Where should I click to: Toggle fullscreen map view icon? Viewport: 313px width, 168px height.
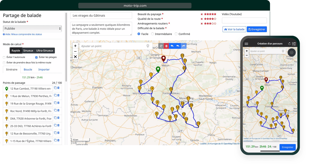coord(75,57)
